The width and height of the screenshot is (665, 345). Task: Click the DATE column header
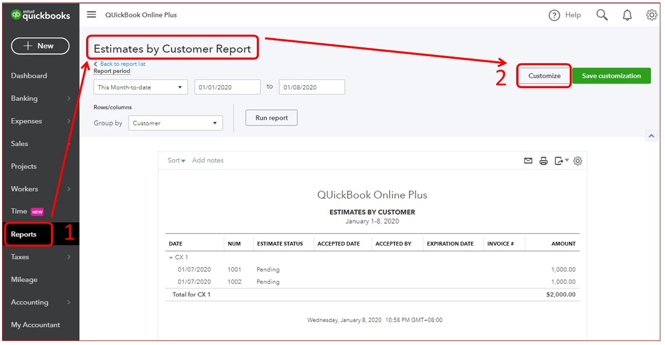coord(175,244)
